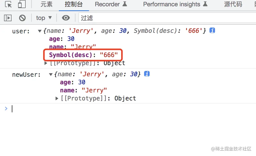Click the flask icon beside the Recorder tab
The height and width of the screenshot is (156, 256).
(124, 4)
